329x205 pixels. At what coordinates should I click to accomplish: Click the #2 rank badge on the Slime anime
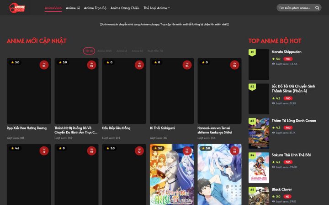tap(252, 87)
